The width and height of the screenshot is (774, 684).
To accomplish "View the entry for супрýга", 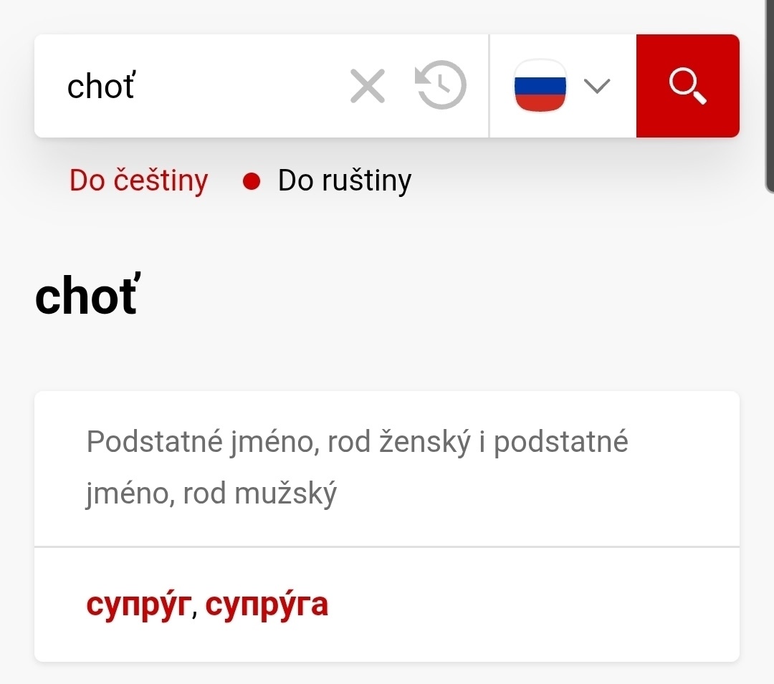I will (x=267, y=604).
